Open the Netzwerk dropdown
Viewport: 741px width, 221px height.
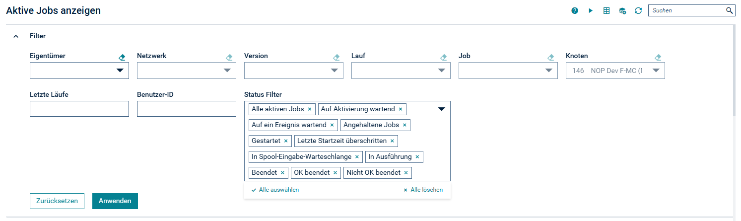[x=227, y=71]
